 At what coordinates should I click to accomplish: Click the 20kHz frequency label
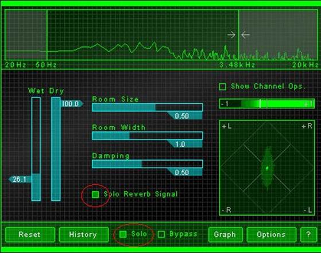305,65
